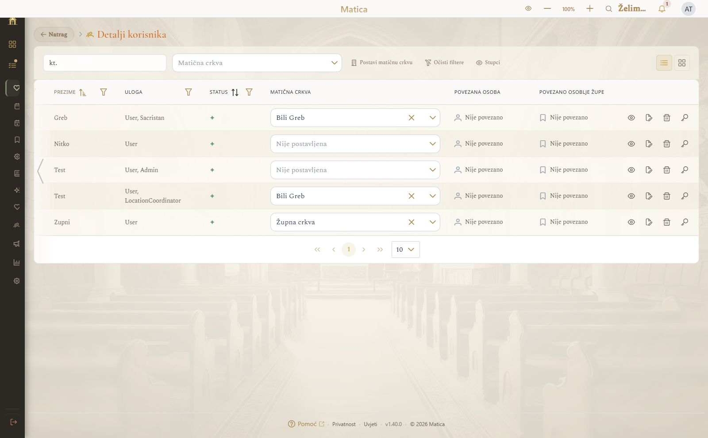Sort by Prezime column

point(83,92)
